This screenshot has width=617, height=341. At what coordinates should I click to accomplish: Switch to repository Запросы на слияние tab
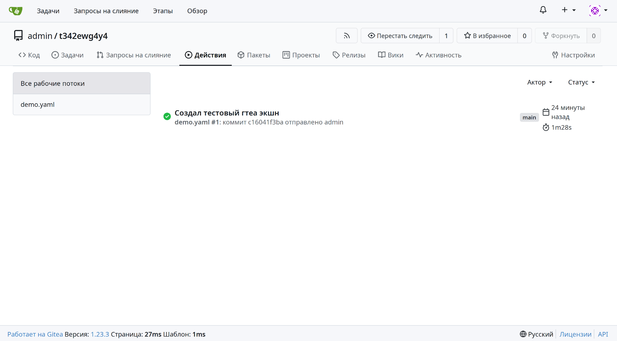(134, 55)
